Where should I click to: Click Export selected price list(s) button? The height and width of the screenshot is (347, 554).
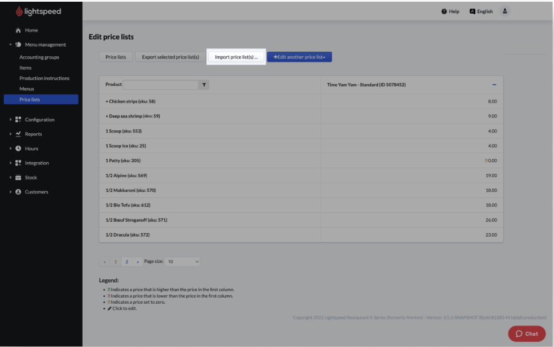[170, 57]
